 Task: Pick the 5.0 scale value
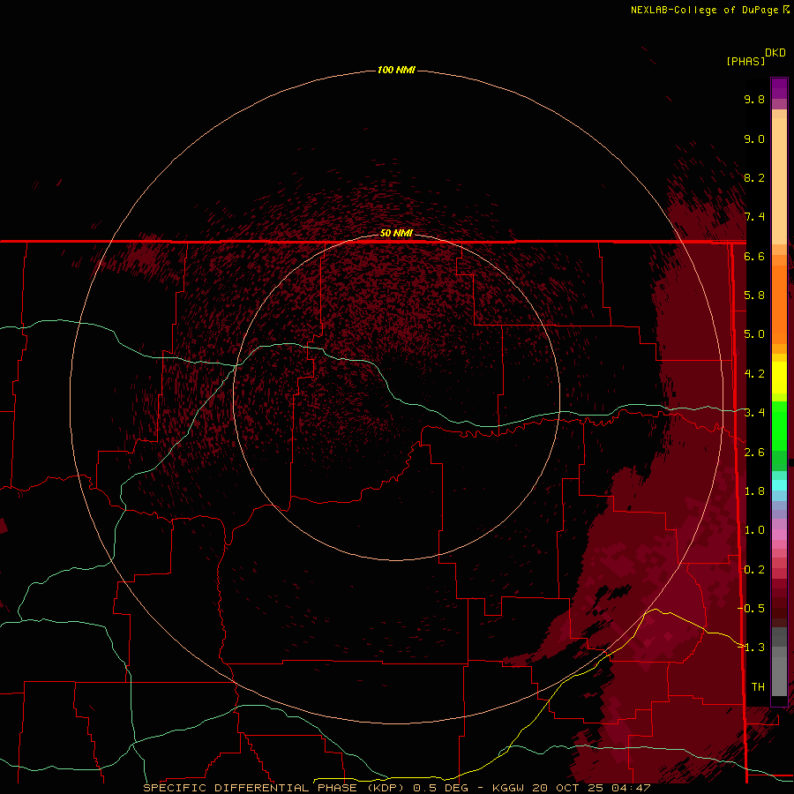[x=754, y=334]
